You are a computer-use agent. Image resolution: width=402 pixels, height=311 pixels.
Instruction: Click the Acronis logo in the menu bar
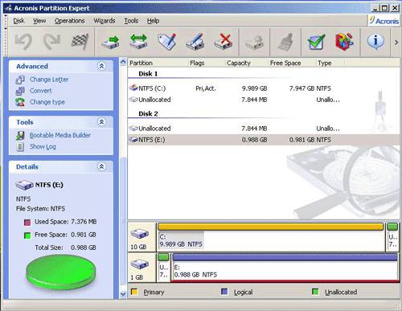(384, 21)
